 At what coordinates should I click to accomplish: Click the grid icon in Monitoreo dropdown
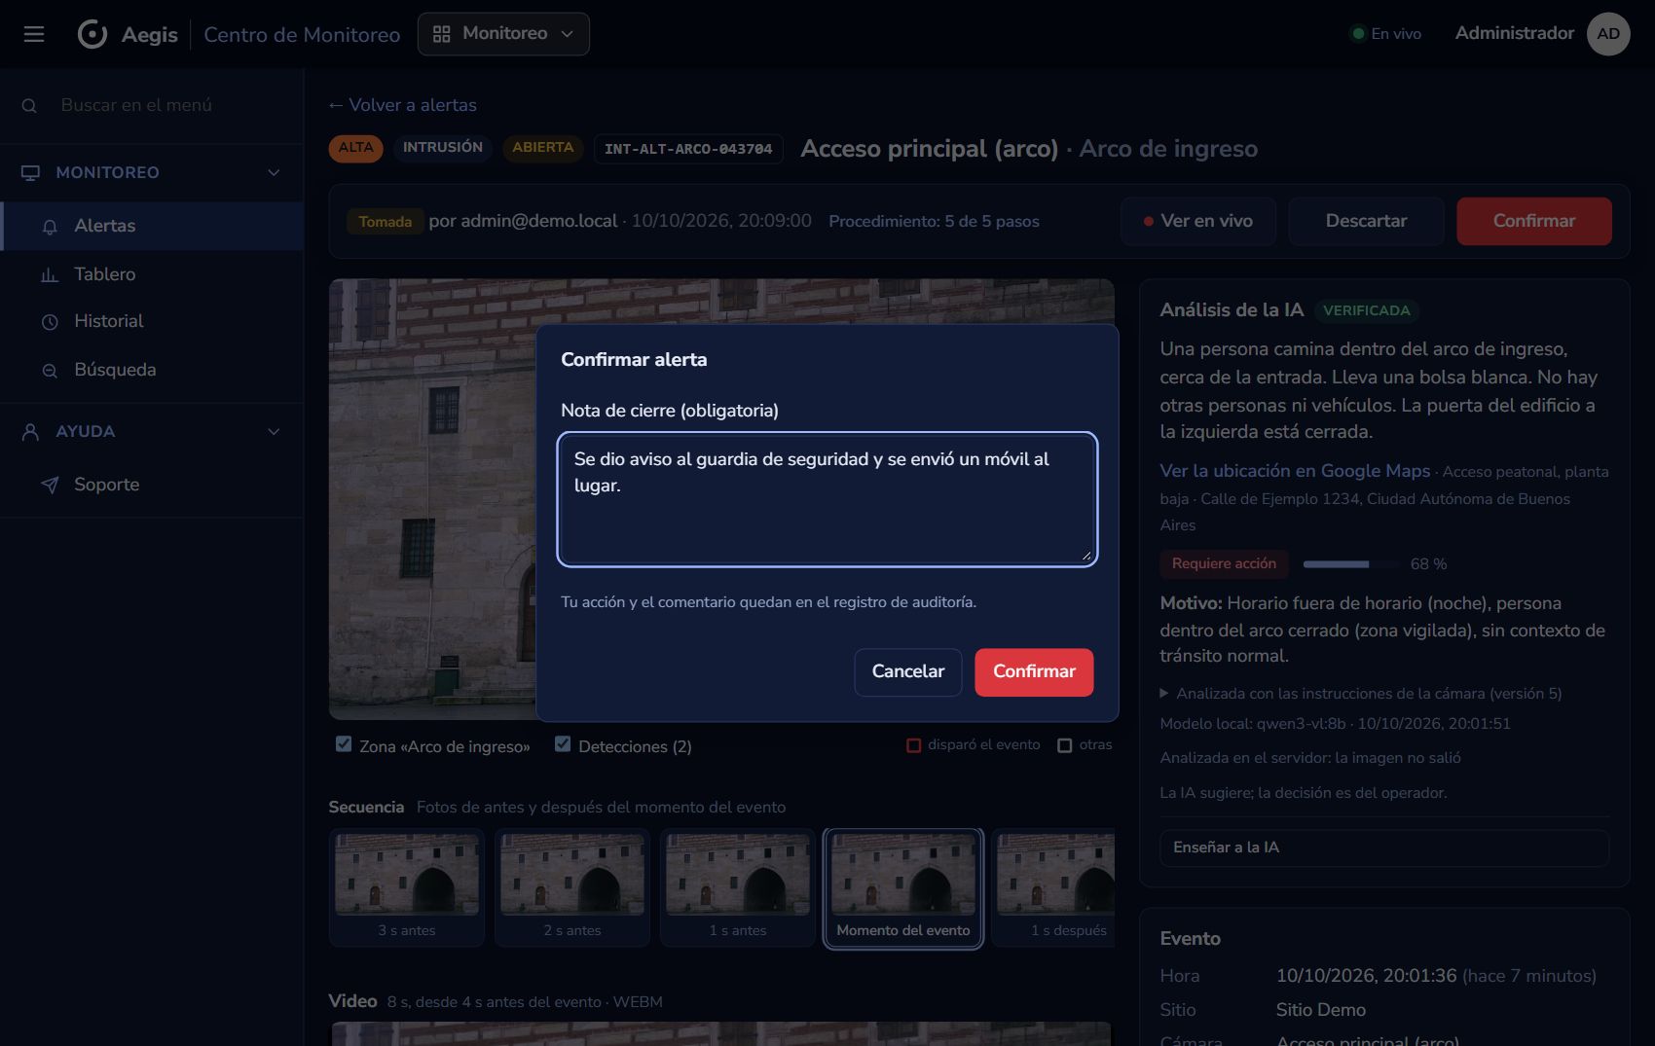[x=442, y=34]
